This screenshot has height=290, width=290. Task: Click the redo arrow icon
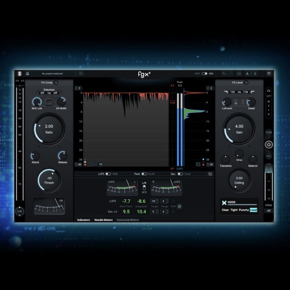231,74
